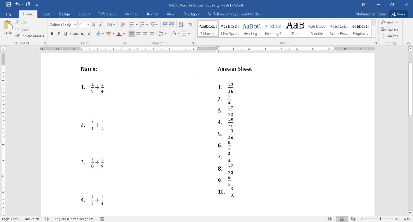The height and width of the screenshot is (222, 413).
Task: Increase paragraph indent
Action: click(x=172, y=25)
